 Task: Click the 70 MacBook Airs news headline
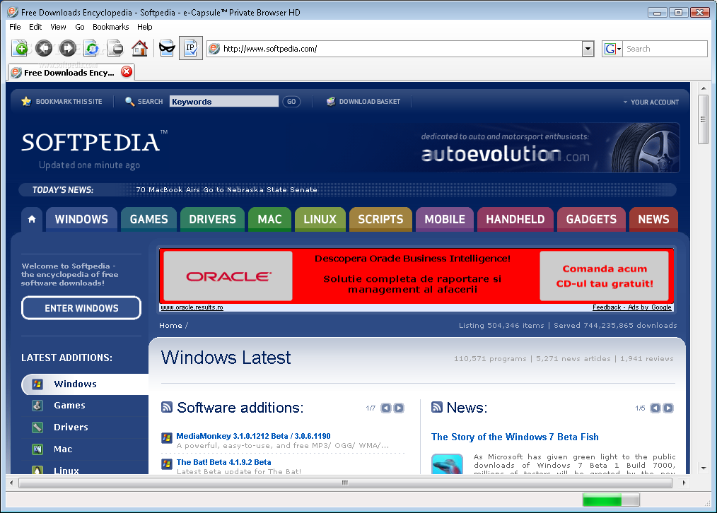coord(226,189)
